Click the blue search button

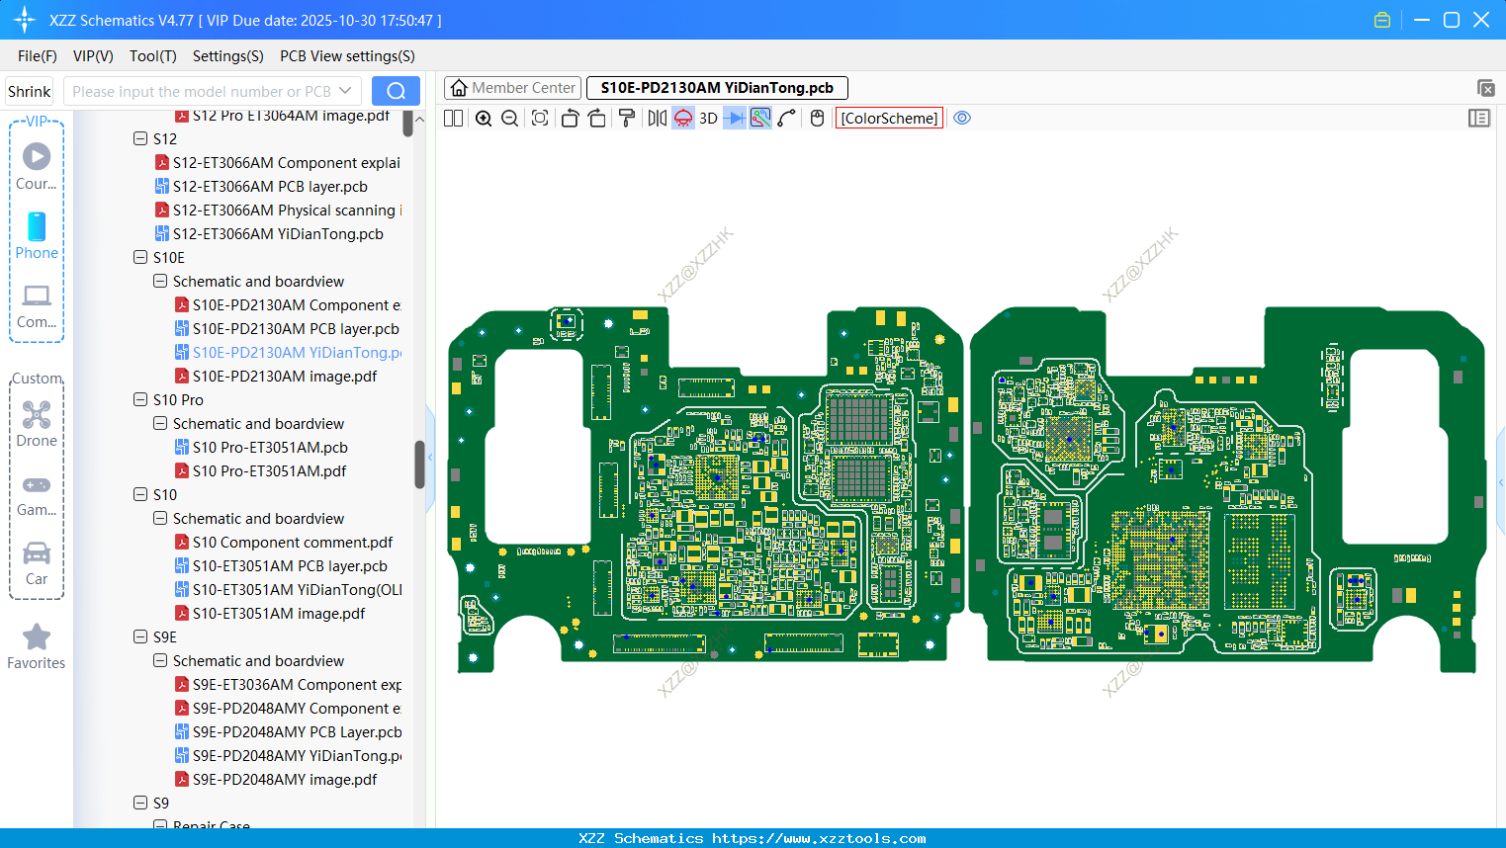[396, 91]
